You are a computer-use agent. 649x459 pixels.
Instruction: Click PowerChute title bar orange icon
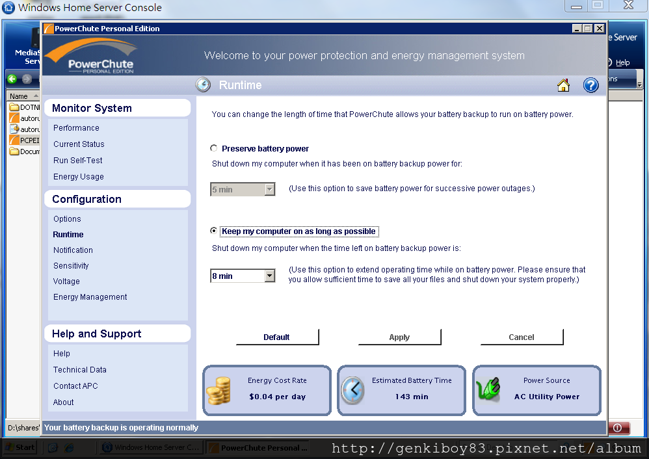tap(48, 29)
